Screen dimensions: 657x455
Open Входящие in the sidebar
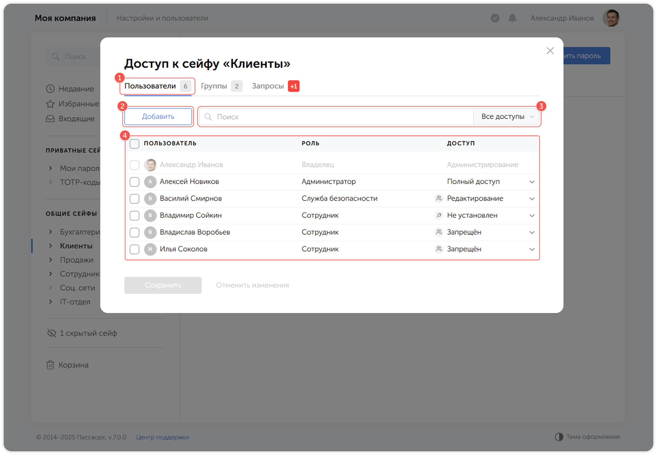[71, 119]
